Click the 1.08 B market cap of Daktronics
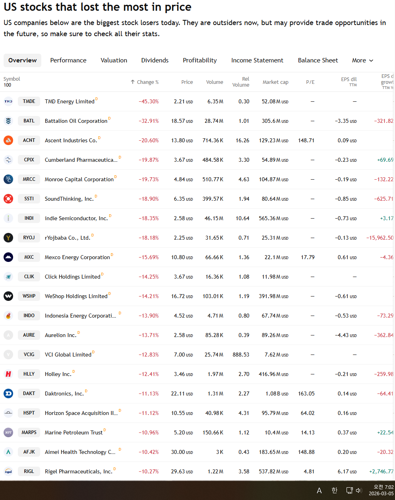This screenshot has height=500, width=395. (x=277, y=393)
